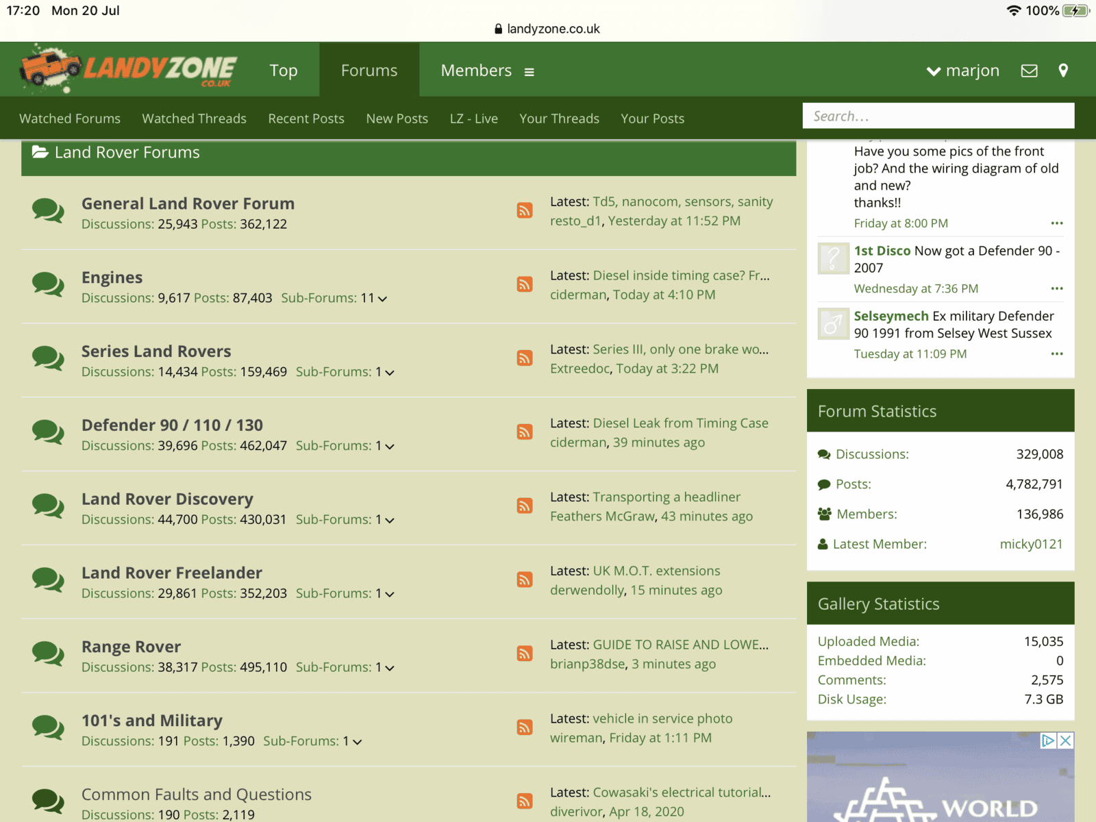Expand Series Land Rovers sub-forums

390,373
